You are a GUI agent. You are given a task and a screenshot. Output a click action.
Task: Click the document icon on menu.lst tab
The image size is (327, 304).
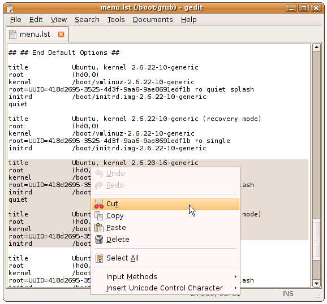click(12, 34)
